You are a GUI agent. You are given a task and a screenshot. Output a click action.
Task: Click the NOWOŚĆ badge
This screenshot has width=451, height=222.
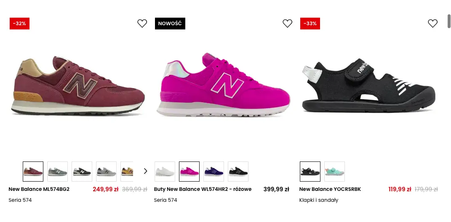click(170, 24)
